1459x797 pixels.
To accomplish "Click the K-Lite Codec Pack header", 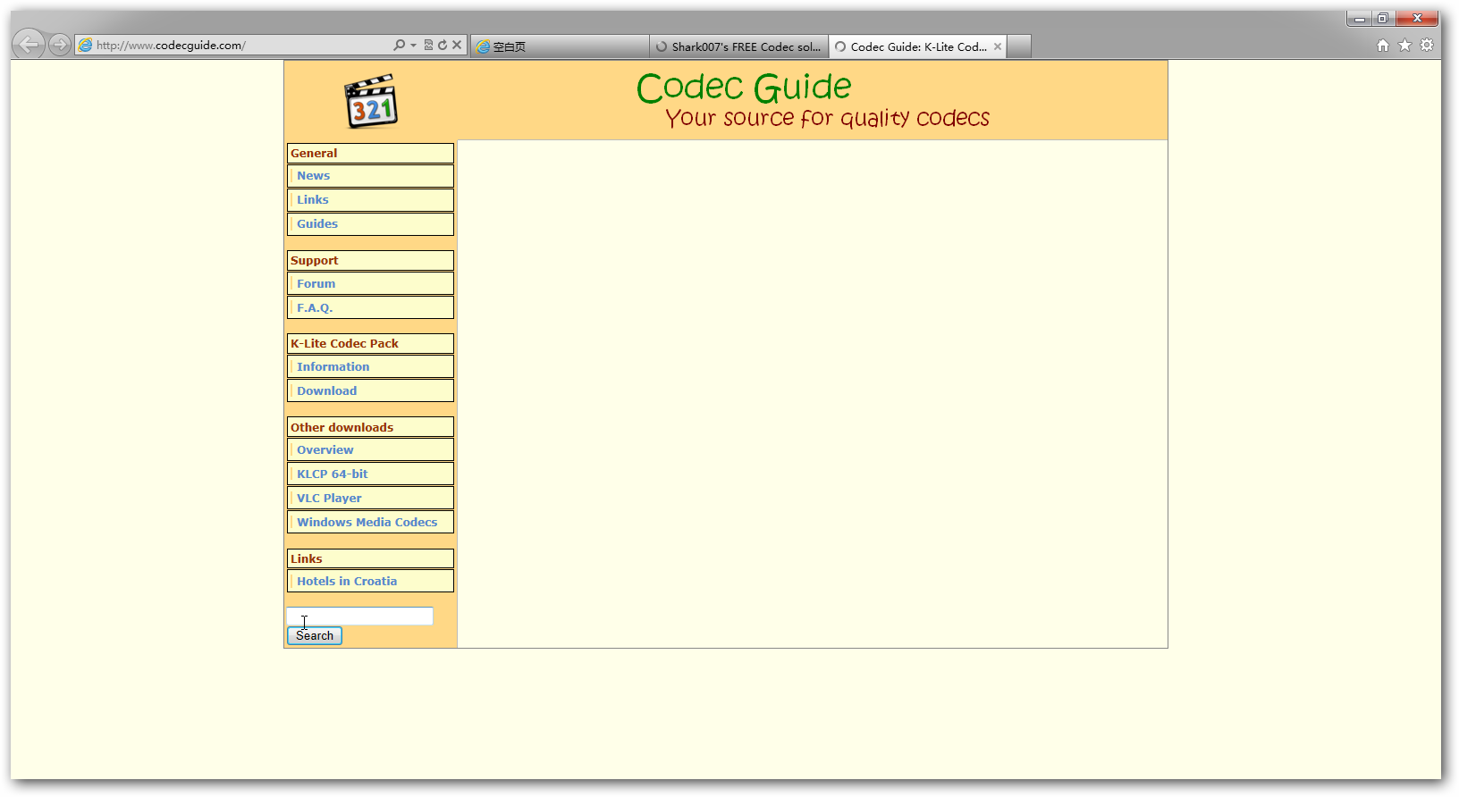I will tap(370, 344).
